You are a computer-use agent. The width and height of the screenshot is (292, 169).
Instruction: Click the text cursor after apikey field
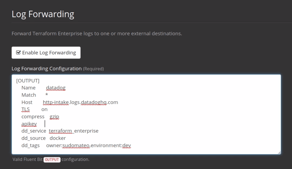coord(45,124)
